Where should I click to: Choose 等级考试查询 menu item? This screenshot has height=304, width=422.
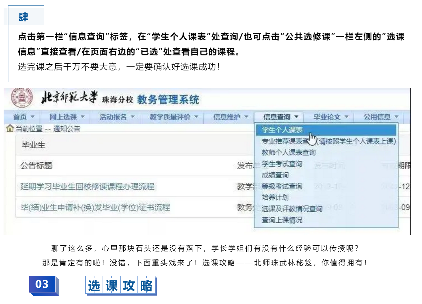[282, 186]
